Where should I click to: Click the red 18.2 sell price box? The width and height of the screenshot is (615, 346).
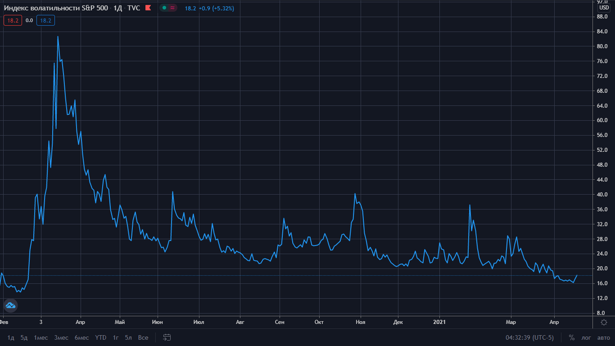tap(12, 21)
